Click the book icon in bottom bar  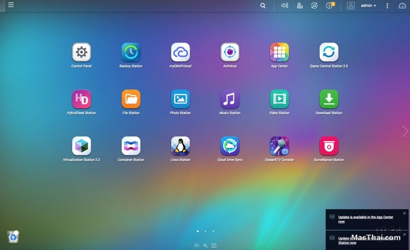[x=214, y=245]
